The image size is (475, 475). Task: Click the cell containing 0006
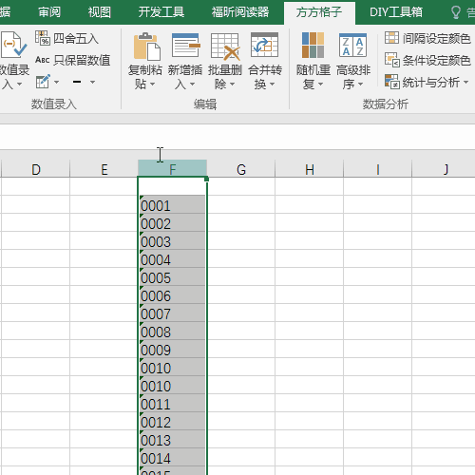tap(172, 294)
